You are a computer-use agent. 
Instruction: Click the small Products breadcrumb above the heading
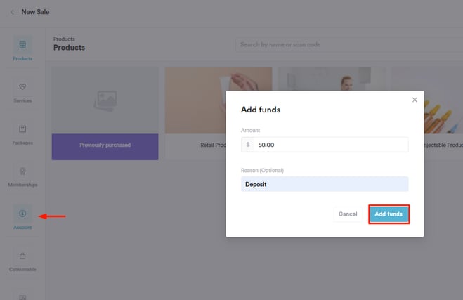point(64,39)
